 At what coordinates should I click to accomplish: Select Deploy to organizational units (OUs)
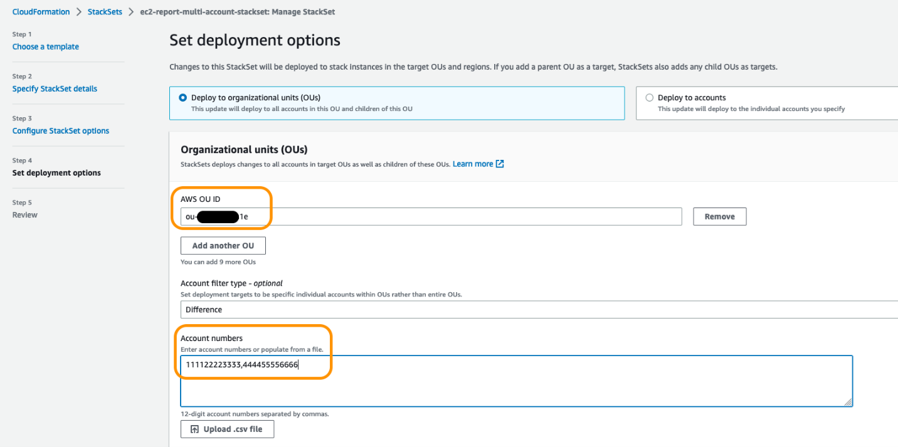point(182,97)
